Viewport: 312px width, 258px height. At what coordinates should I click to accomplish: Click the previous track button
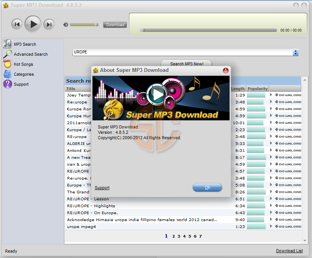17,25
